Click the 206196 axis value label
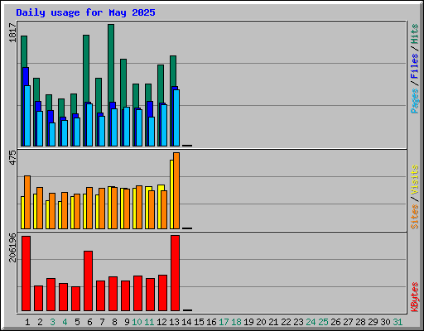Screen dimensions: 424x331 click(12, 247)
